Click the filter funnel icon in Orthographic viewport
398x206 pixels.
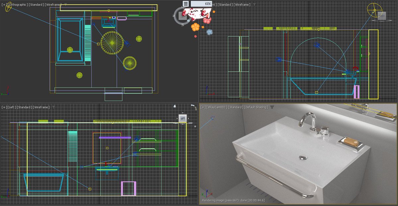[x=65, y=5]
